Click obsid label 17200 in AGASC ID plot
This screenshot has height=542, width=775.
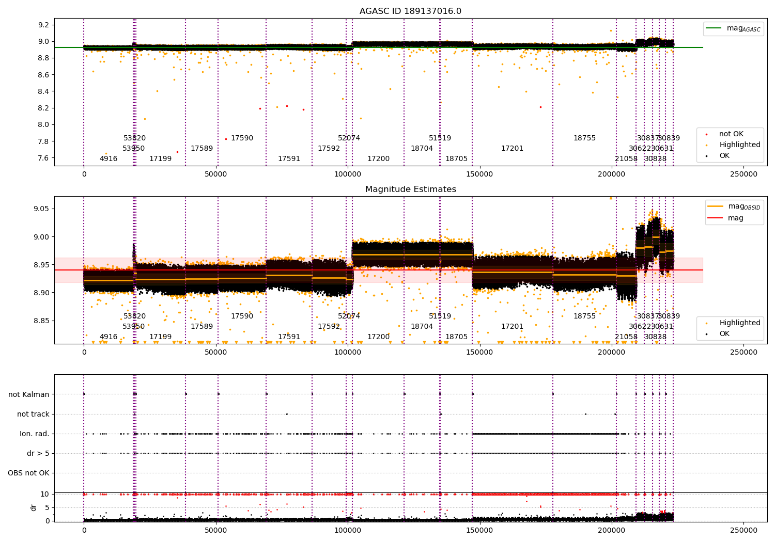coord(379,159)
